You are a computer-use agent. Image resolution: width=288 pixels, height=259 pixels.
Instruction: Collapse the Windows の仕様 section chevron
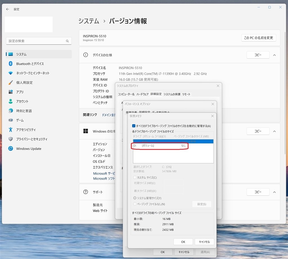point(274,131)
